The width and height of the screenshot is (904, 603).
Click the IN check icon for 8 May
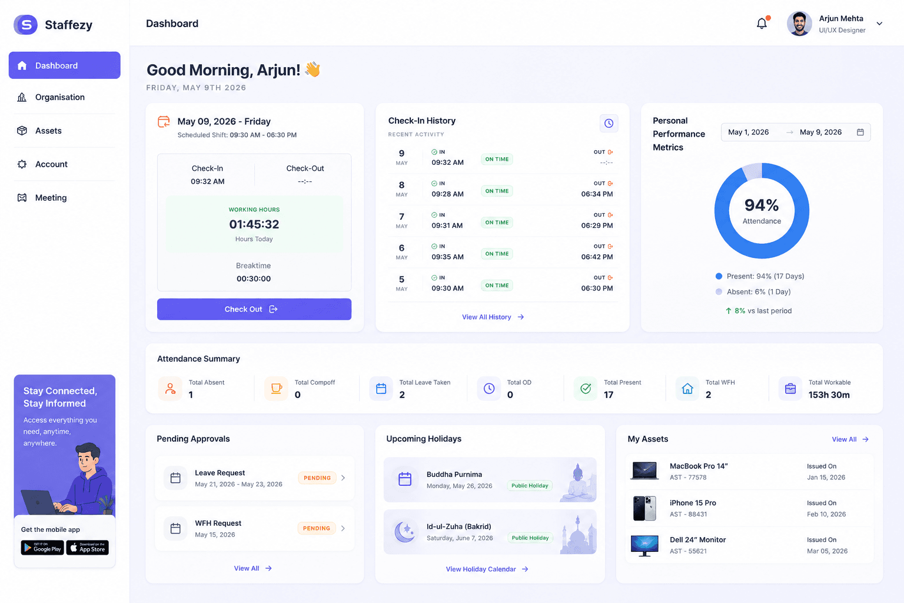(x=434, y=183)
